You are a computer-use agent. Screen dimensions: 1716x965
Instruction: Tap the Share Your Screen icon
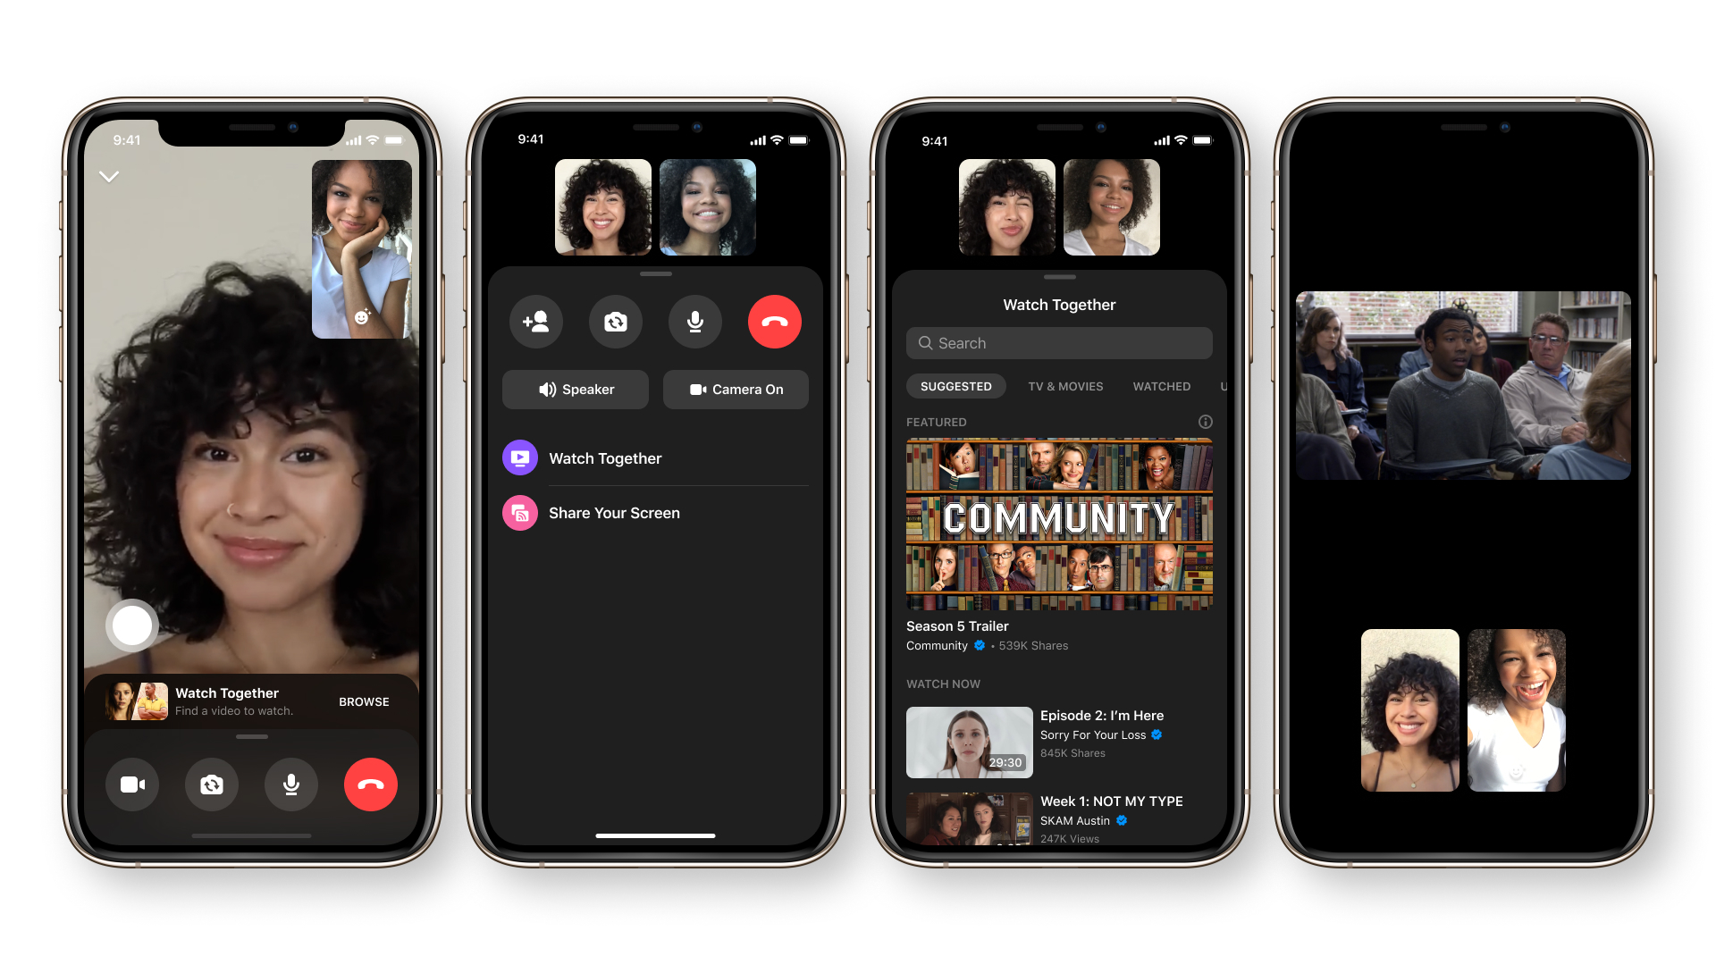[x=521, y=511]
